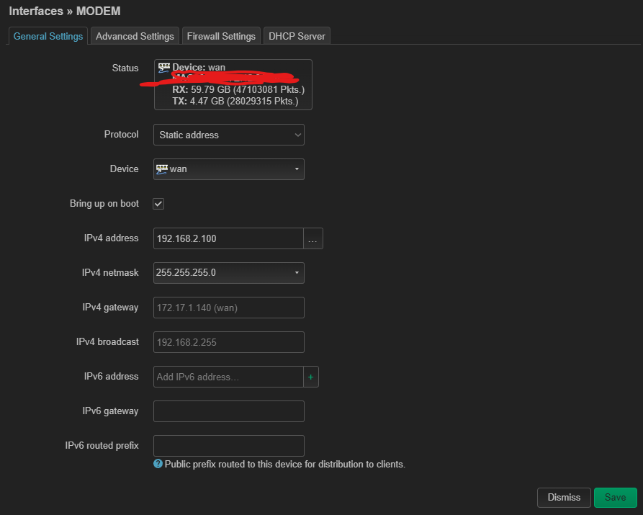Screen dimensions: 643x515
Task: Click the RX 59.79 GB status text
Action: pos(238,89)
